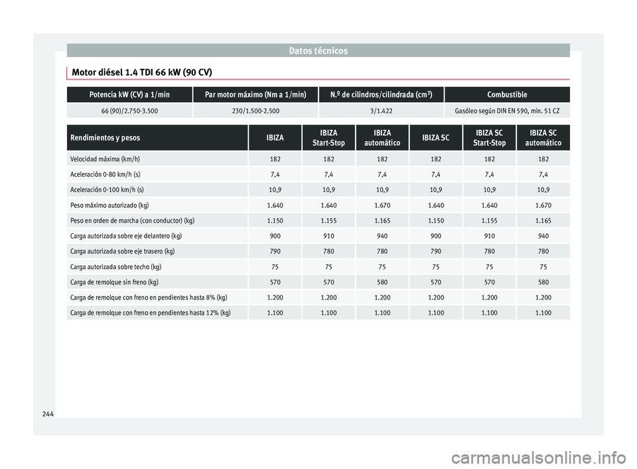Click IBIZA automático kerb weight 1.165
Screen dimensions: 637x469
pos(382,221)
